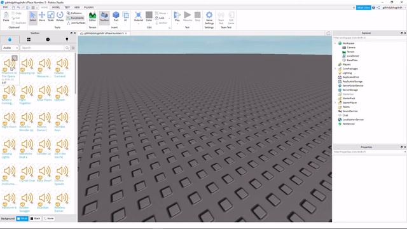Switch to the TEST ribbon tab
This screenshot has height=229, width=407.
[67, 7]
